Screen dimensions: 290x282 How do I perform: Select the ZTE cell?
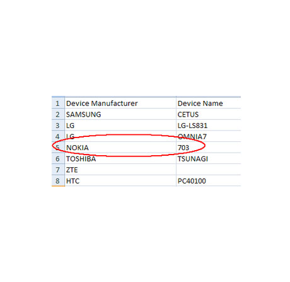coord(120,170)
